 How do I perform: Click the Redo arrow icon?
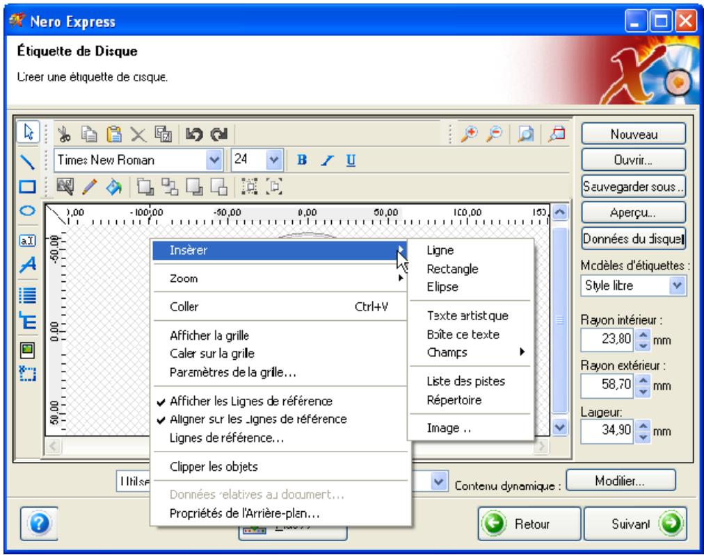click(x=220, y=133)
